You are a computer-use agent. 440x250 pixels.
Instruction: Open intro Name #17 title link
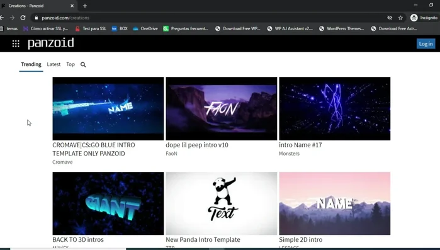coord(300,145)
